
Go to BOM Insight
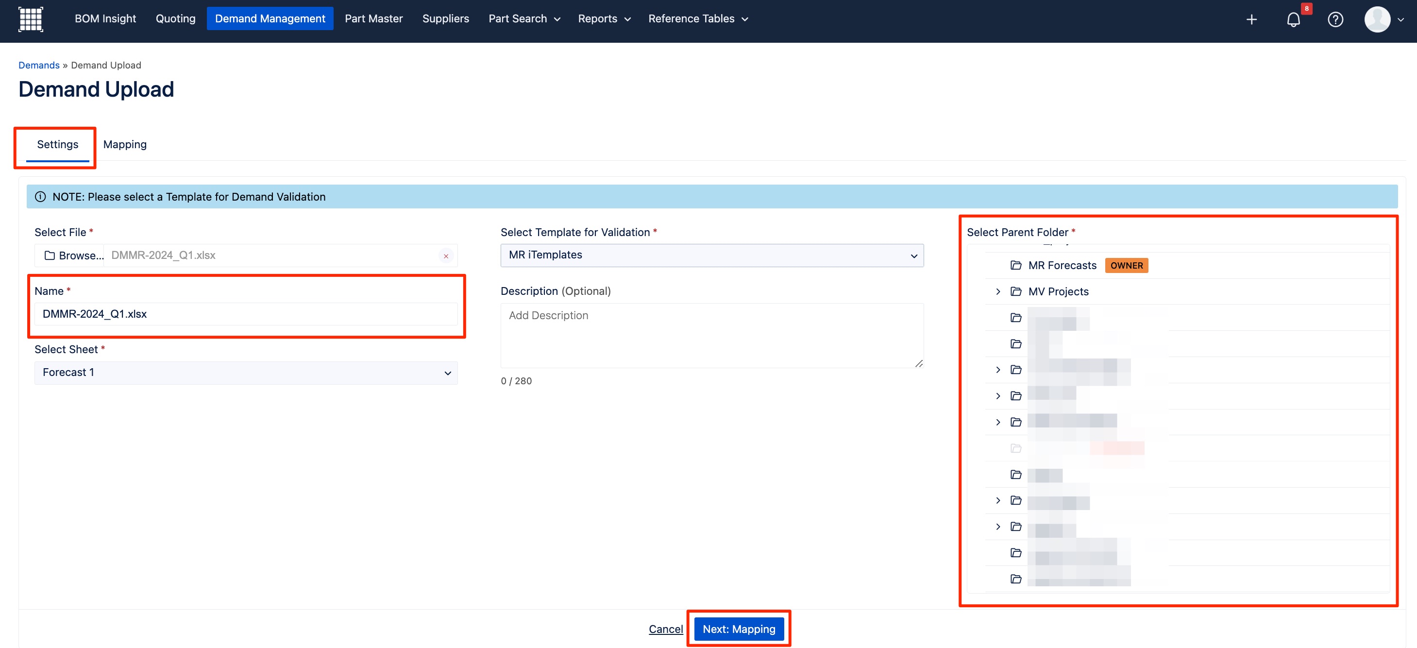click(105, 19)
